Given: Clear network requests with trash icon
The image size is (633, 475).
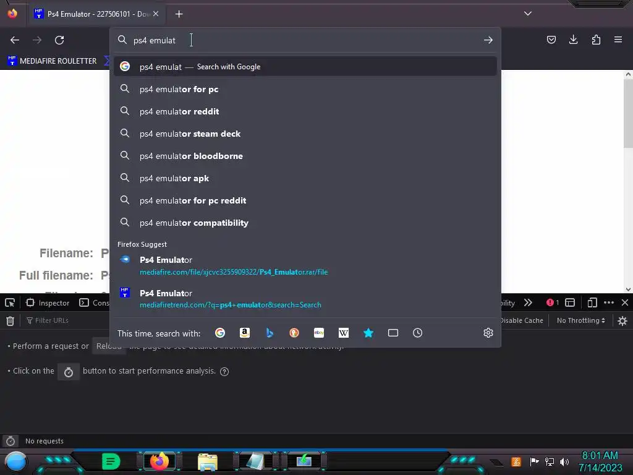Looking at the screenshot, I should coord(10,321).
